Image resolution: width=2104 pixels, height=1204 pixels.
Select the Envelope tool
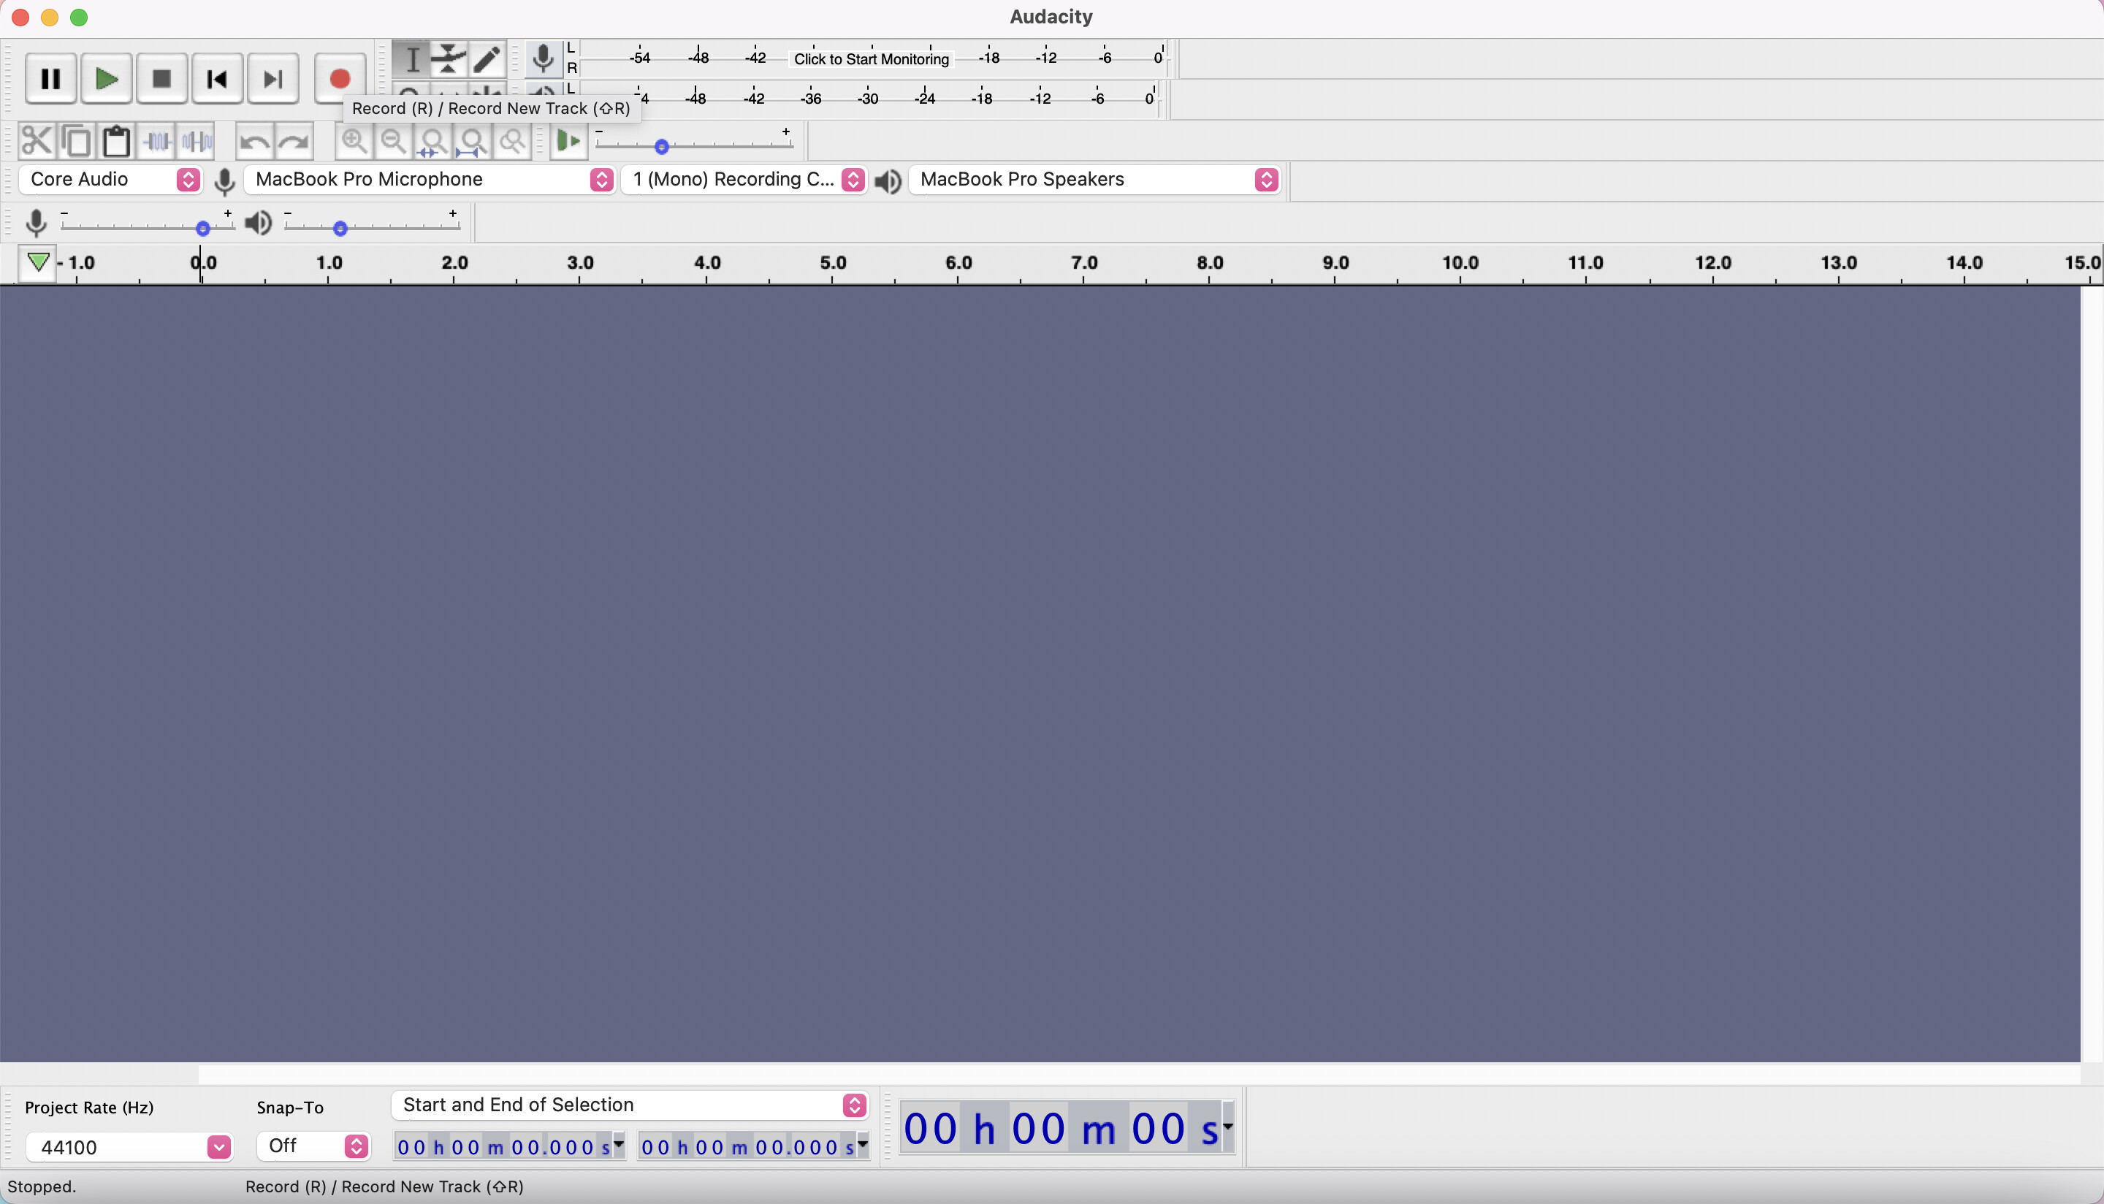point(449,58)
